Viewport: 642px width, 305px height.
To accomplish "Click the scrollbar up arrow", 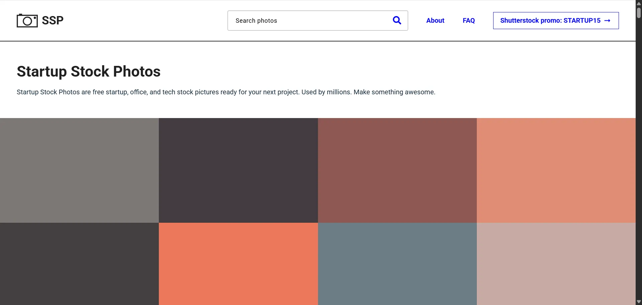I will (639, 3).
